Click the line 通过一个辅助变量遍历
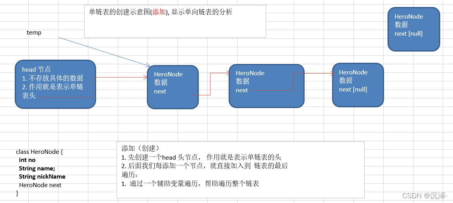This screenshot has width=453, height=203. click(x=190, y=183)
